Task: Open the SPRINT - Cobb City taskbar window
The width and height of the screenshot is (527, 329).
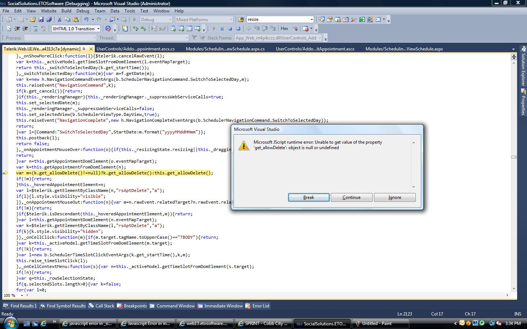Action: pos(264,324)
